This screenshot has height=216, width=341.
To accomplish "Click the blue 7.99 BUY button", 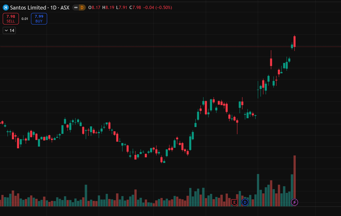I will click(39, 19).
